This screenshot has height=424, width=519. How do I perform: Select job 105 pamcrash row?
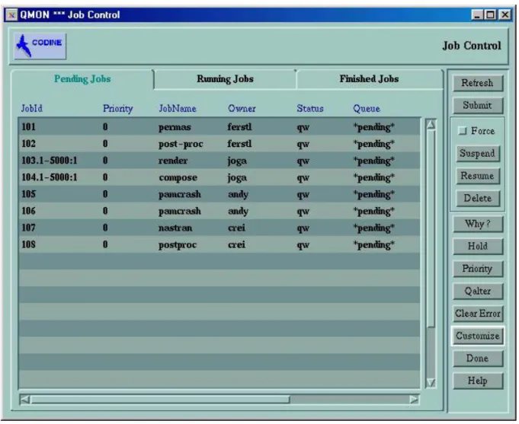[x=219, y=194]
